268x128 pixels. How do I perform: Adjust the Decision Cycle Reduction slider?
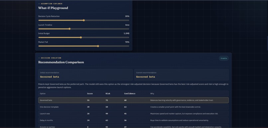[x=84, y=20]
